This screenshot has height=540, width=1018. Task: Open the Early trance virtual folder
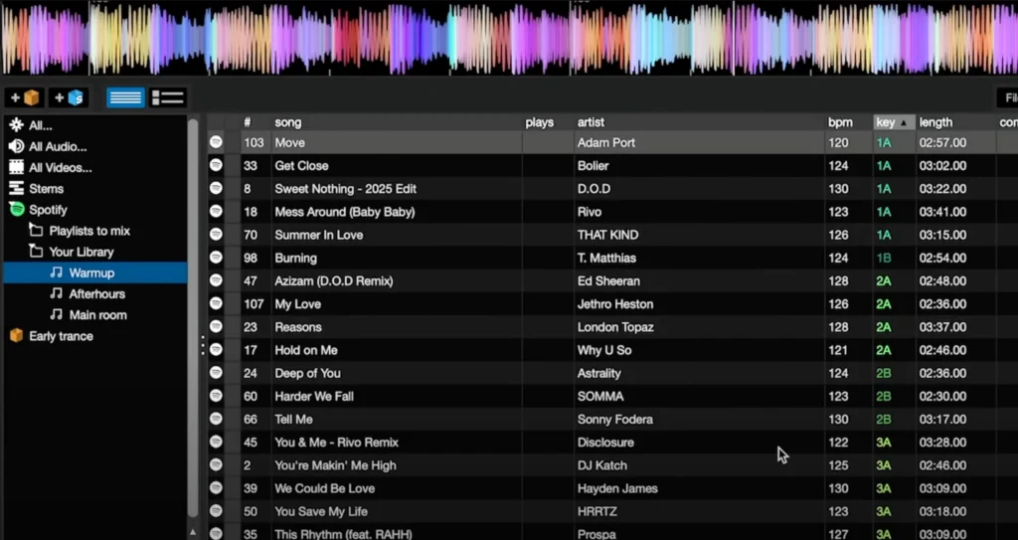point(61,336)
